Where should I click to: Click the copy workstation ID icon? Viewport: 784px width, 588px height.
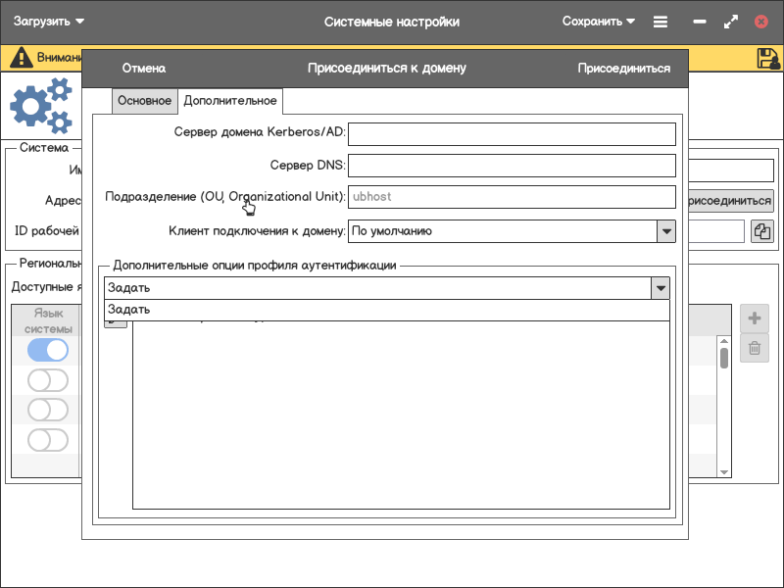click(762, 231)
